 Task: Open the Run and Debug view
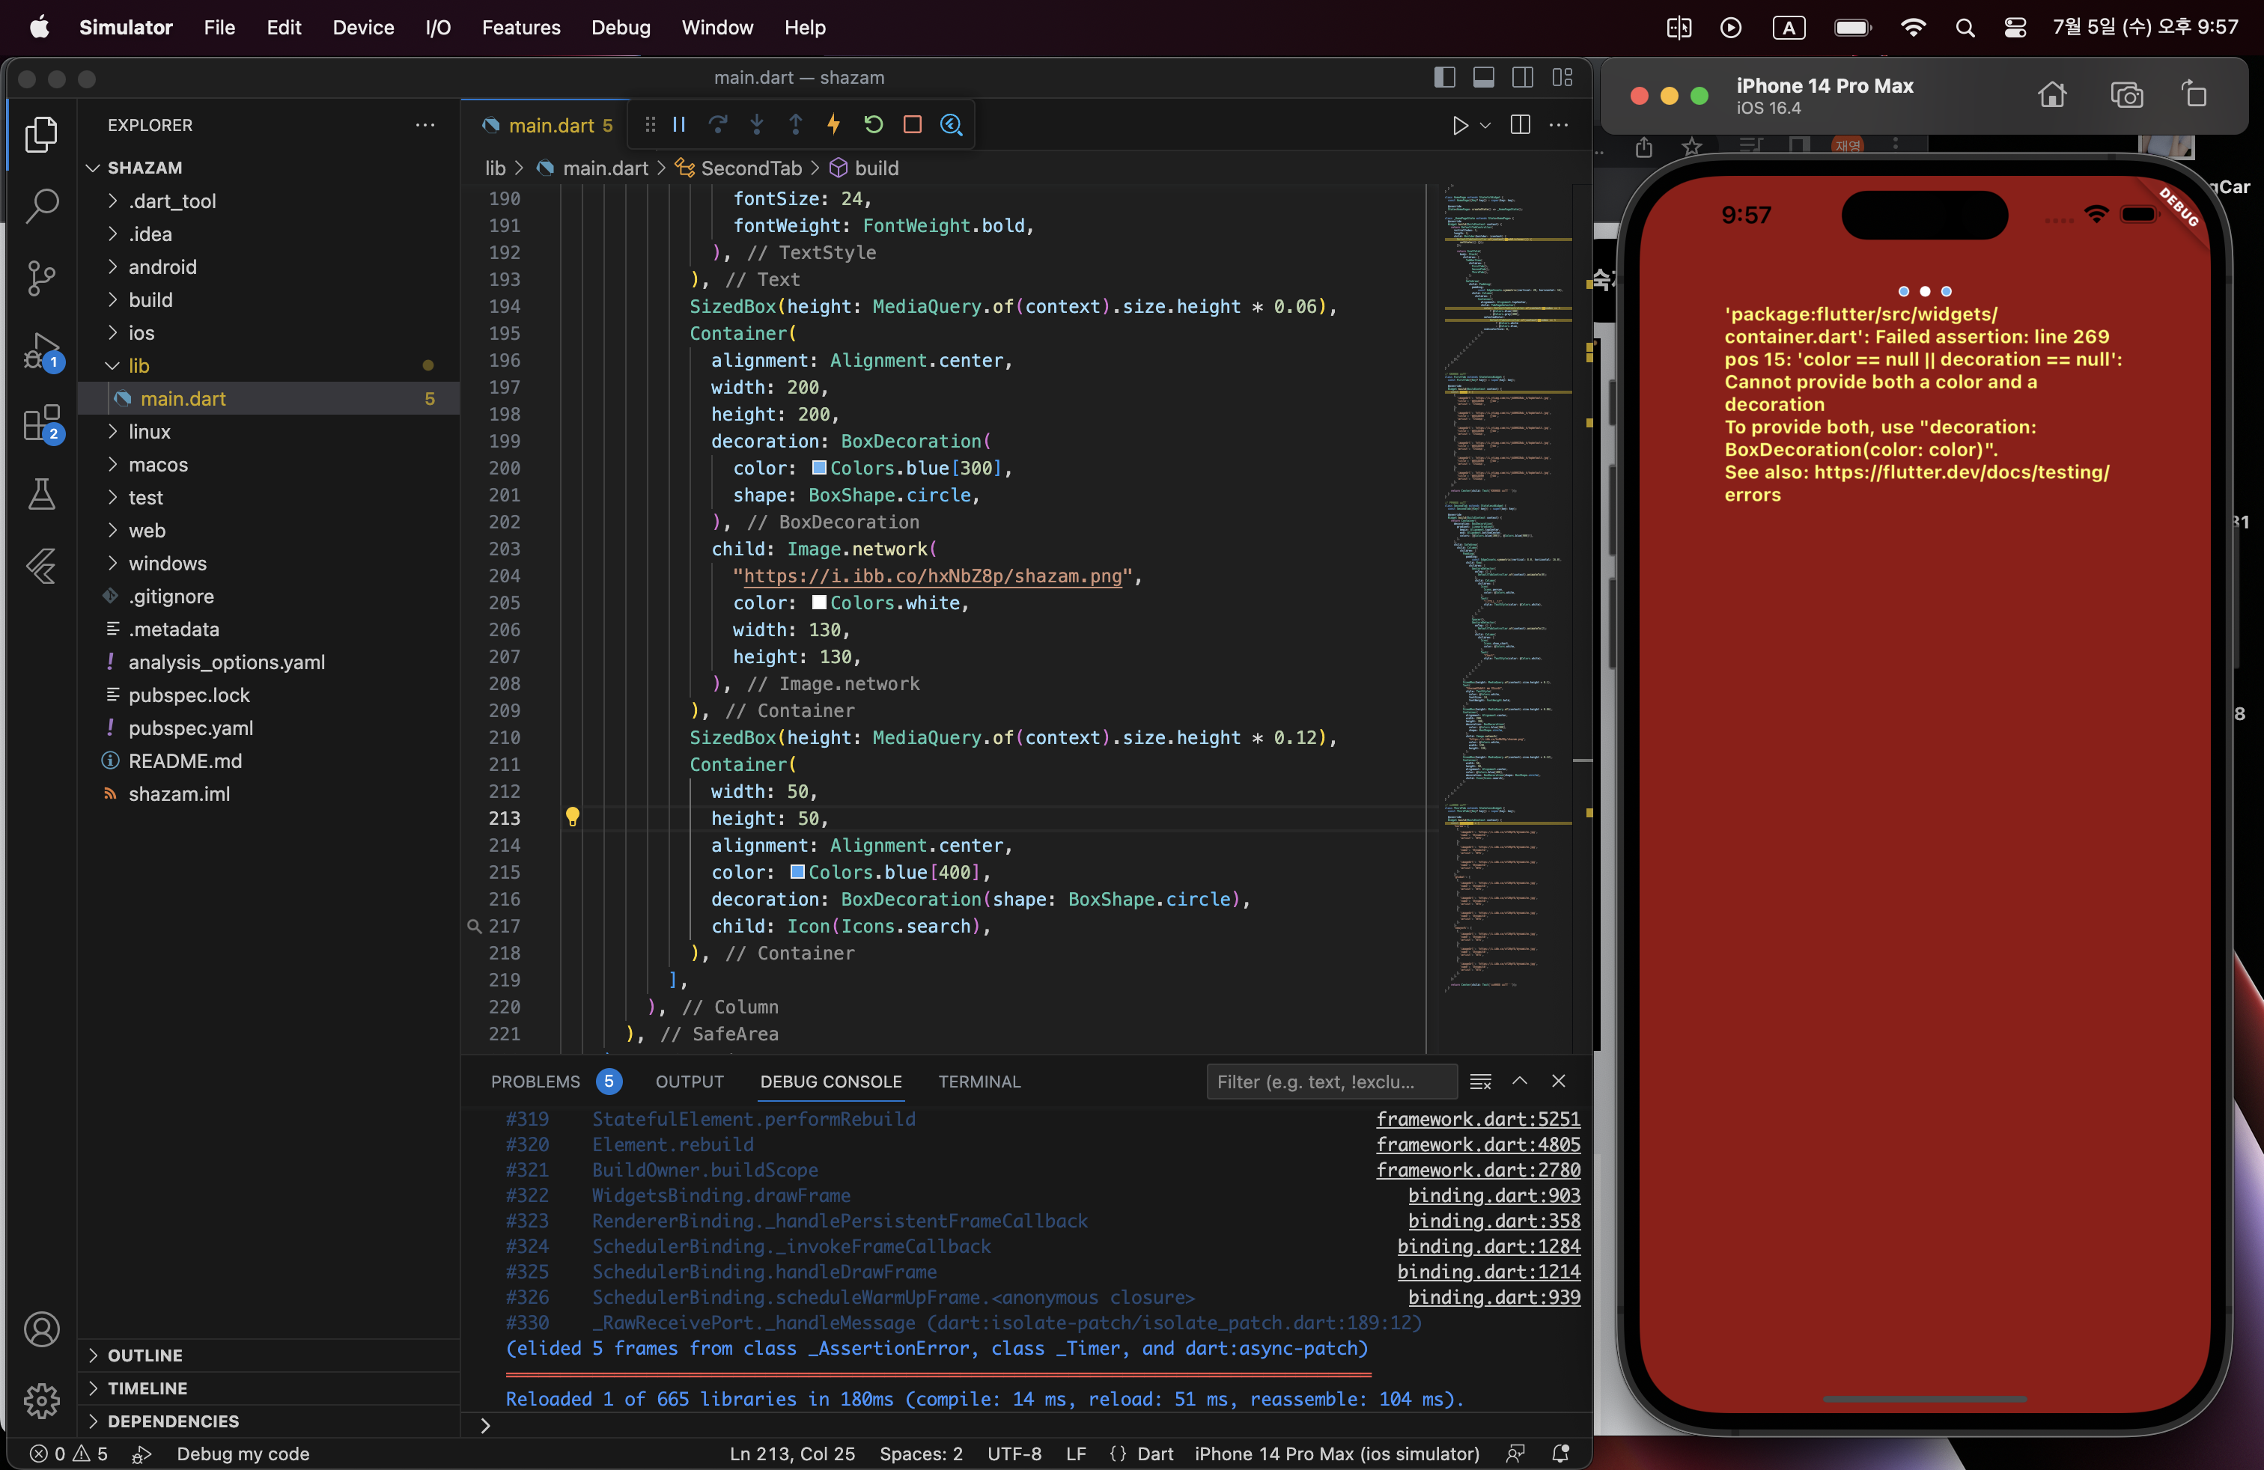point(41,351)
